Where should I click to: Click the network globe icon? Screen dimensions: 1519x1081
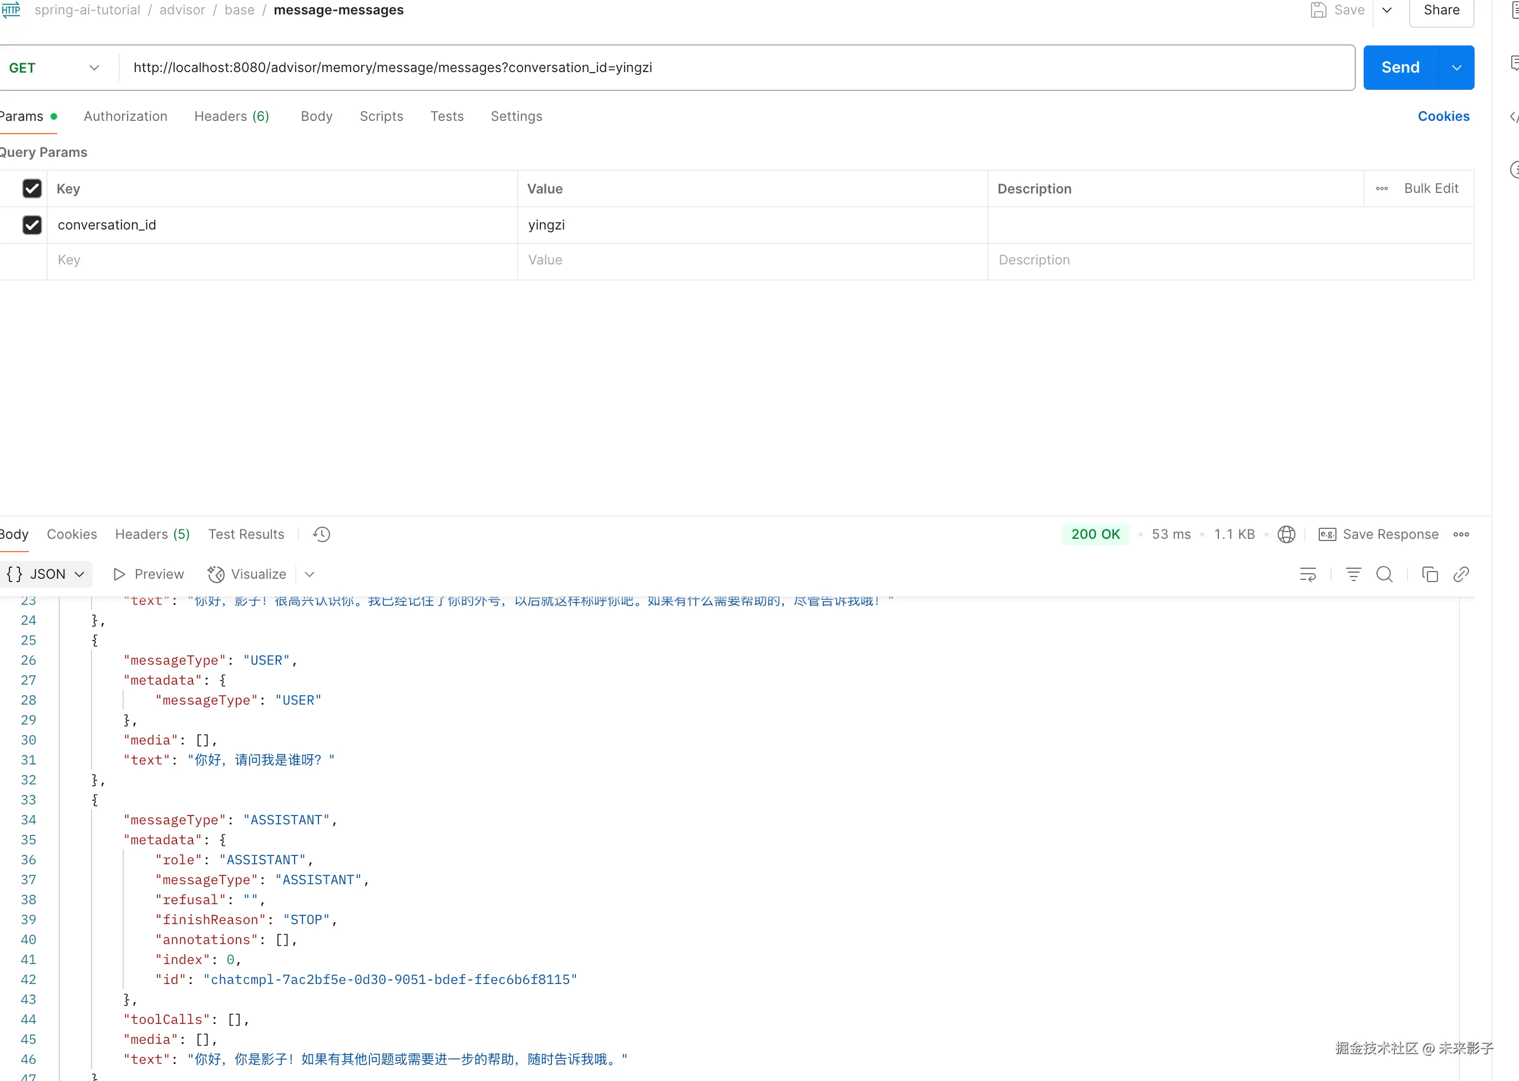coord(1286,534)
